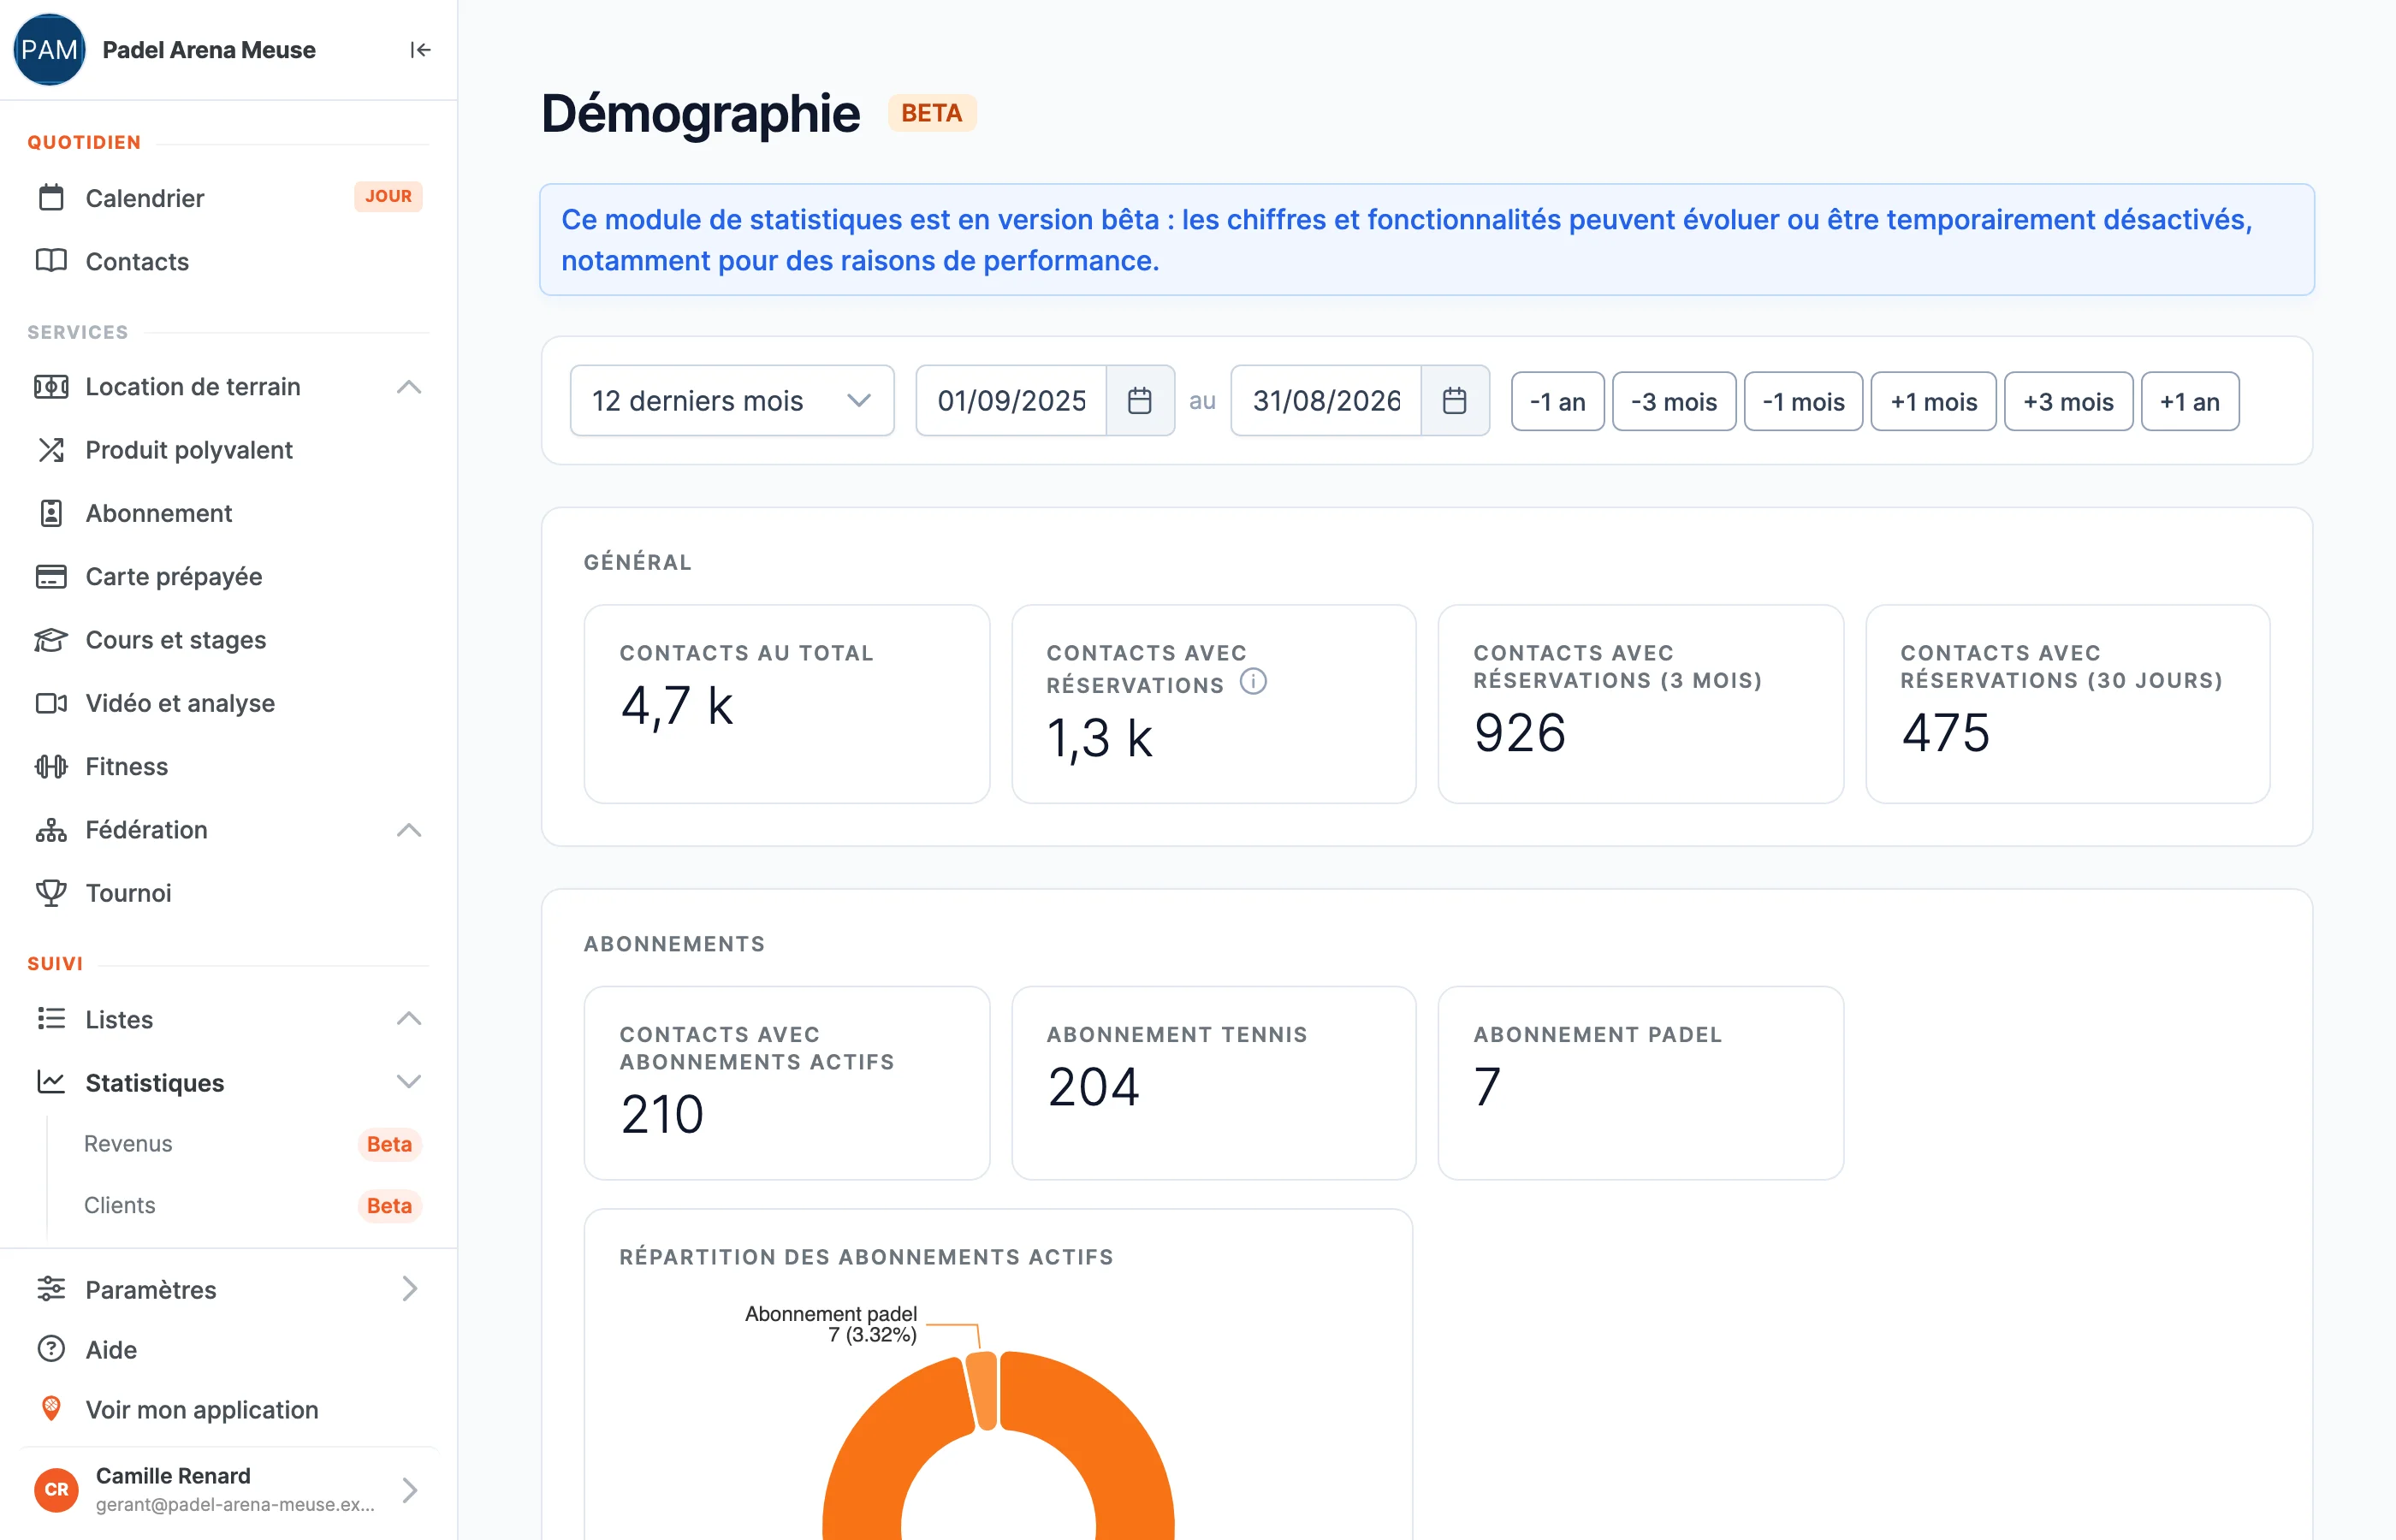Click the Cours et stages graduation cap icon
The height and width of the screenshot is (1540, 2396).
pos(51,640)
